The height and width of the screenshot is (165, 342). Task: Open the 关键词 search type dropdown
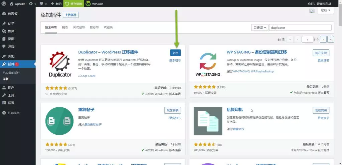click(x=260, y=28)
